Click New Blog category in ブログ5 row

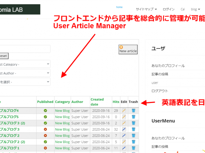coord(62,117)
